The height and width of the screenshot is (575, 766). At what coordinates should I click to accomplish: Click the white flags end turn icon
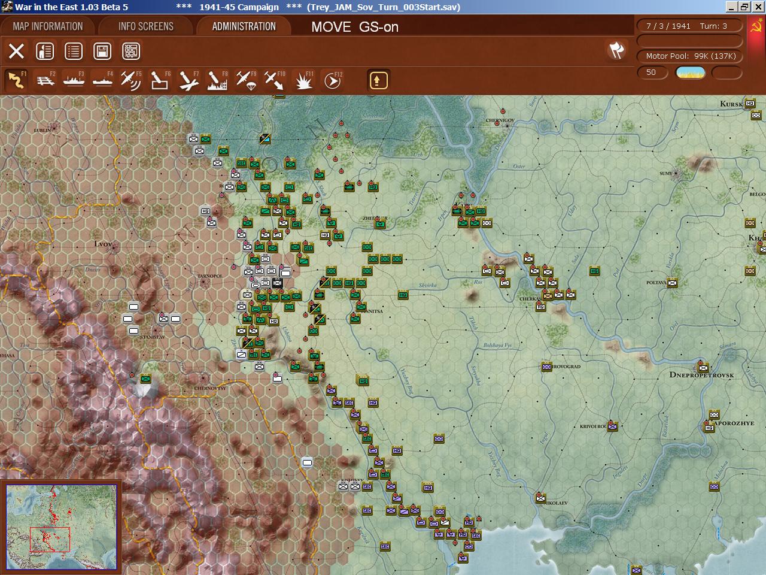[x=616, y=50]
